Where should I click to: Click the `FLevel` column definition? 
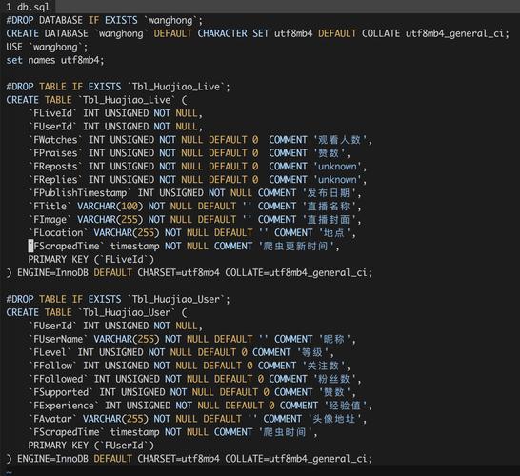[x=181, y=352]
